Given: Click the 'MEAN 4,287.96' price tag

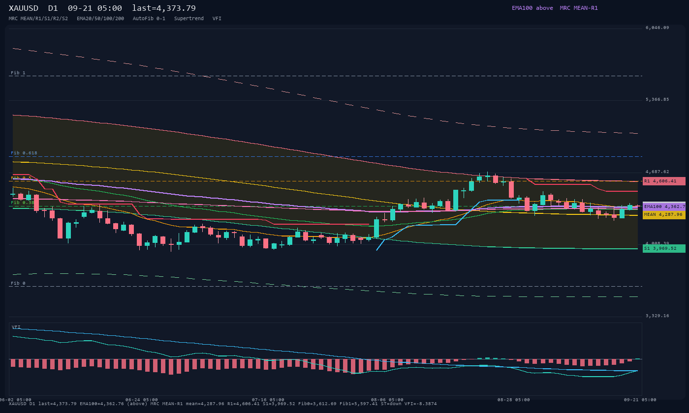Looking at the screenshot, I should (664, 214).
